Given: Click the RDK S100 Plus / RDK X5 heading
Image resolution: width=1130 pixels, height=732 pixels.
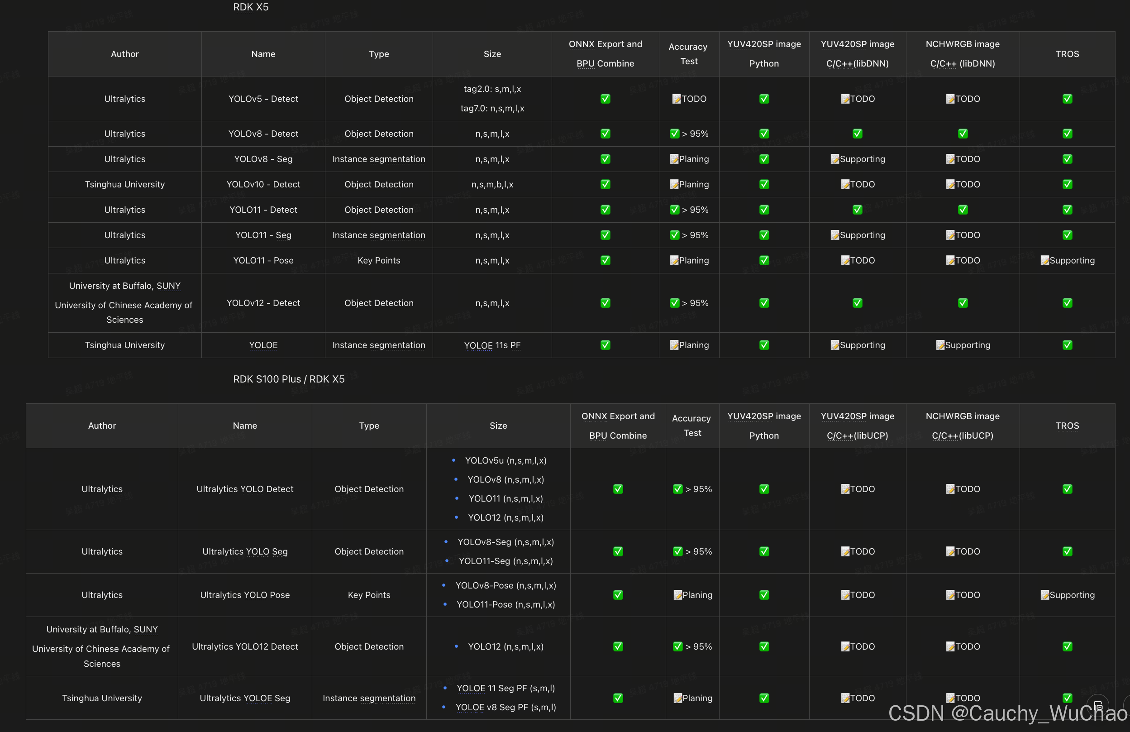Looking at the screenshot, I should 289,379.
